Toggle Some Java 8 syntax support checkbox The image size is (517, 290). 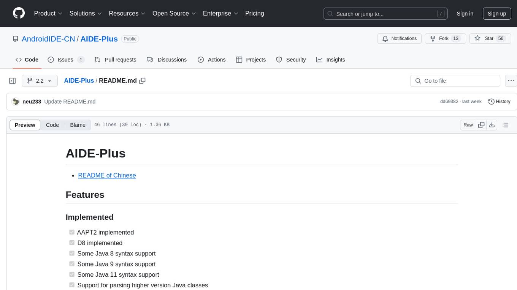click(72, 253)
